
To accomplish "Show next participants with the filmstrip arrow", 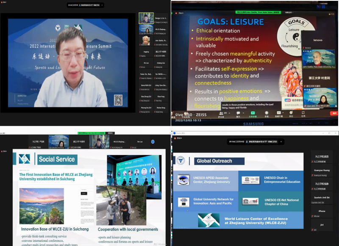I will coord(153,141).
